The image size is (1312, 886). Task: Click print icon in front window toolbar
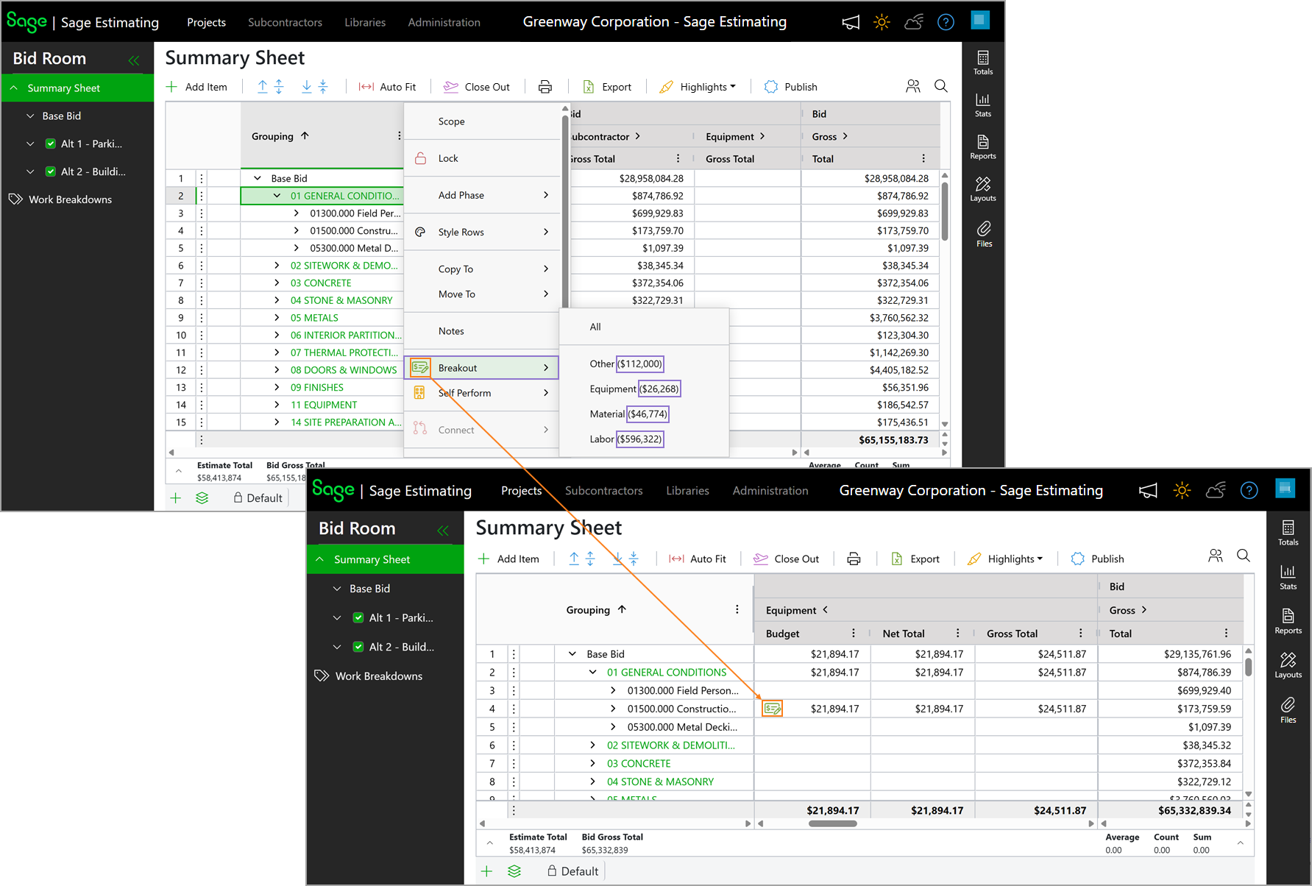[854, 559]
